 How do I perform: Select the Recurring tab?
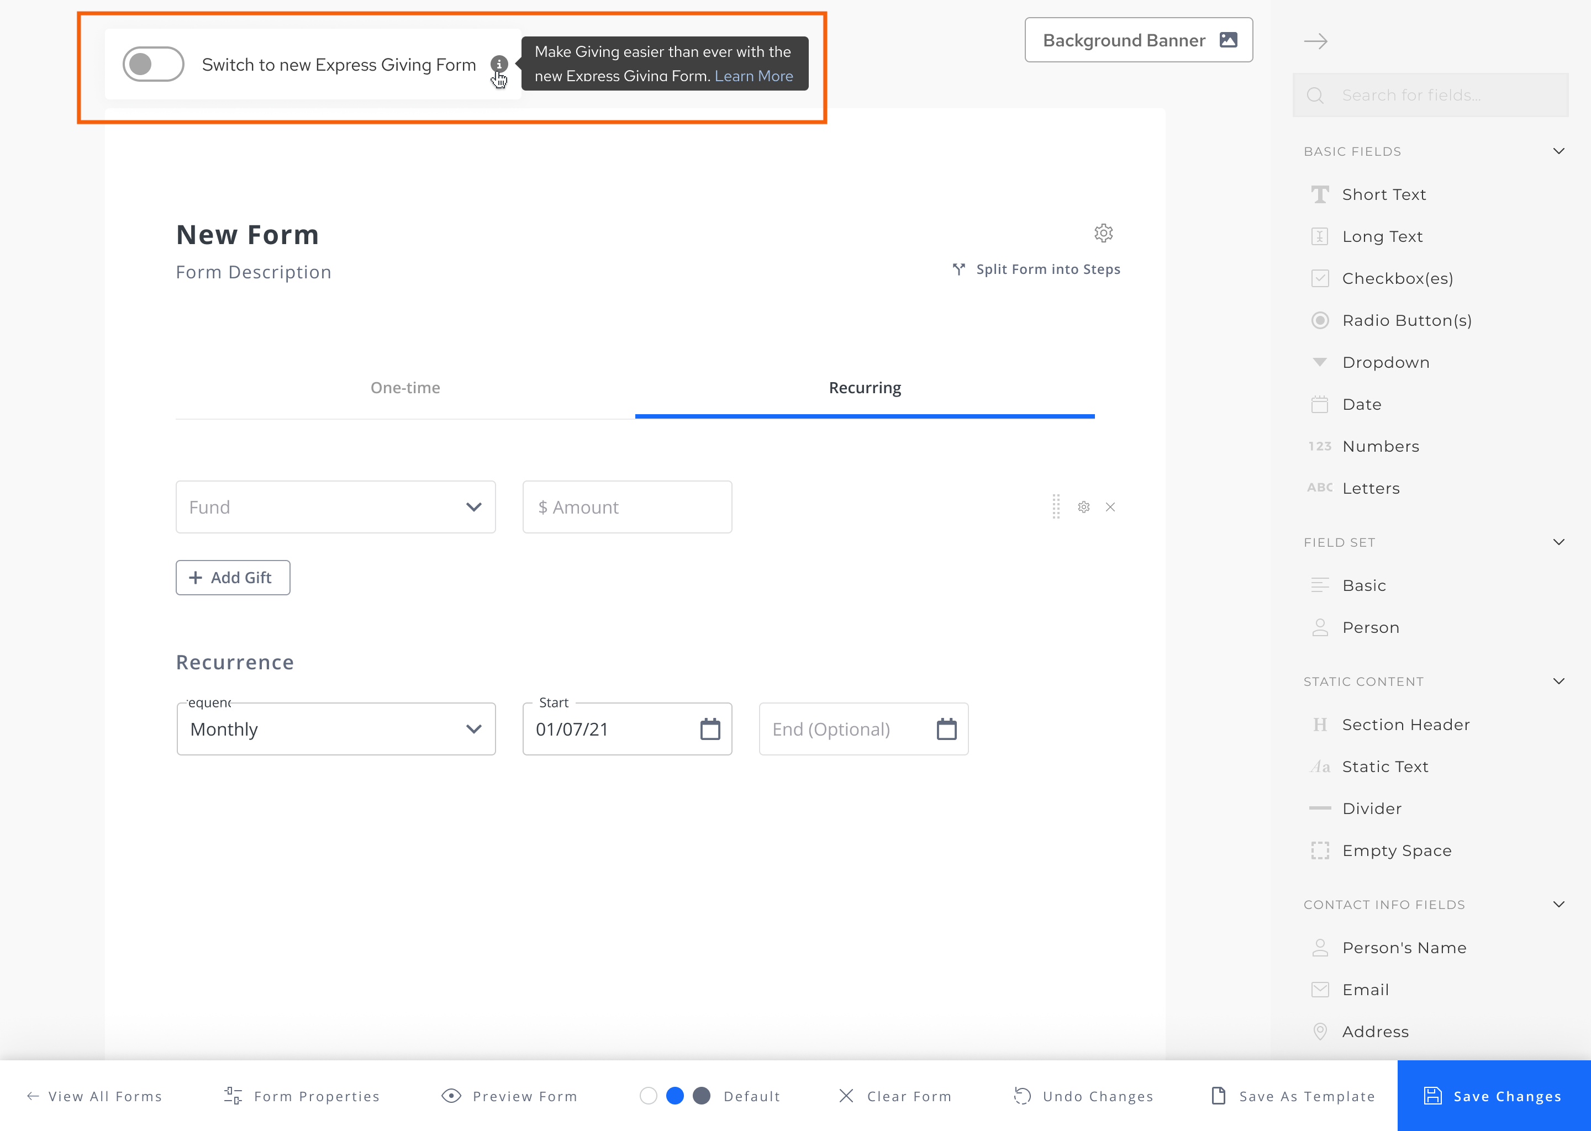point(865,388)
